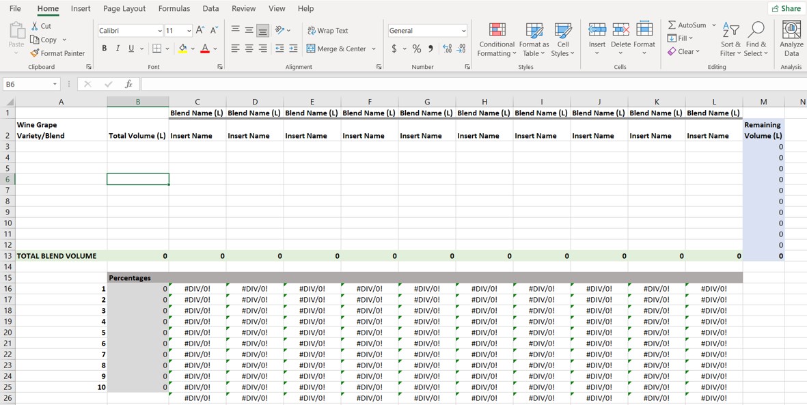Click the Select All corner triangle

[10, 102]
